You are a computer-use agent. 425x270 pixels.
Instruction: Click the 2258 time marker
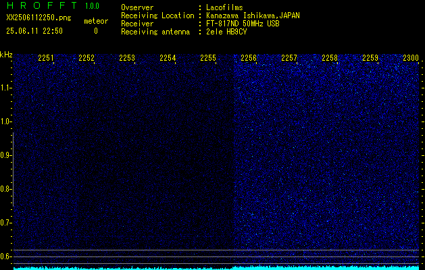point(330,58)
